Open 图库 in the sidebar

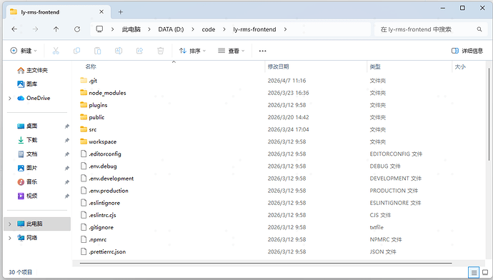[x=27, y=84]
